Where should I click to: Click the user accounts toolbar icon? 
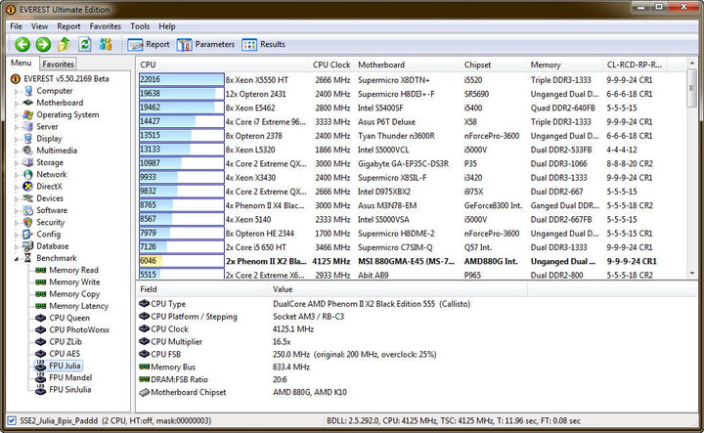point(106,44)
